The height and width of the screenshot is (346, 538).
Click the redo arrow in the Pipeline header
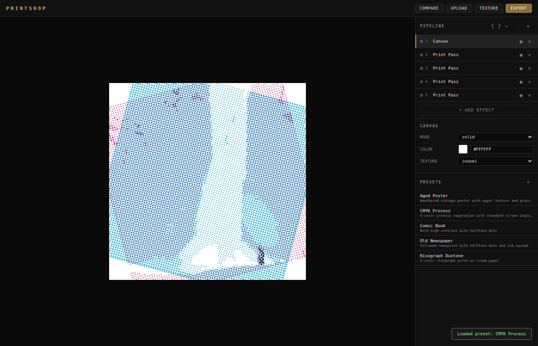click(517, 26)
